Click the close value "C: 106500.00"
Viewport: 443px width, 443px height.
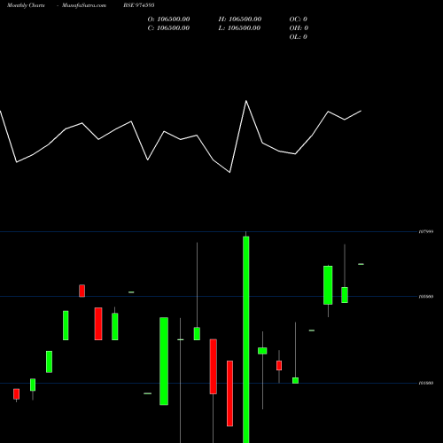tap(168, 28)
